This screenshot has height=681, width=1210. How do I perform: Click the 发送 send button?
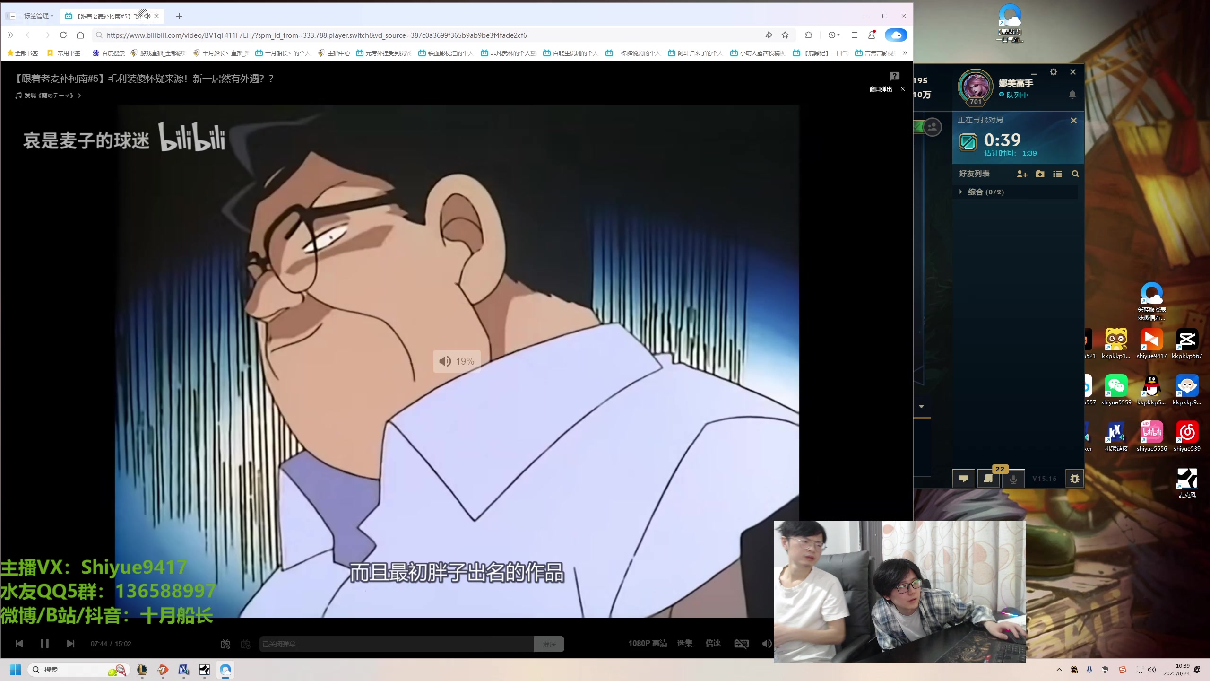pyautogui.click(x=549, y=644)
